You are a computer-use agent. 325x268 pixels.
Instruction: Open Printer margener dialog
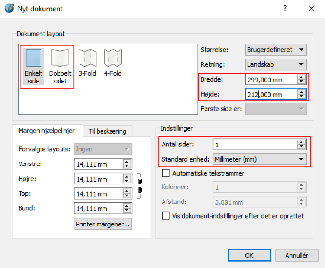(103, 224)
